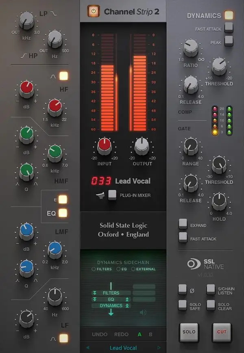Go to the next preset arrow
The width and height of the screenshot is (244, 353).
tap(159, 348)
